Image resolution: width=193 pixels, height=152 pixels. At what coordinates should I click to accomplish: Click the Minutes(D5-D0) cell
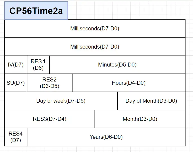pyautogui.click(x=117, y=65)
